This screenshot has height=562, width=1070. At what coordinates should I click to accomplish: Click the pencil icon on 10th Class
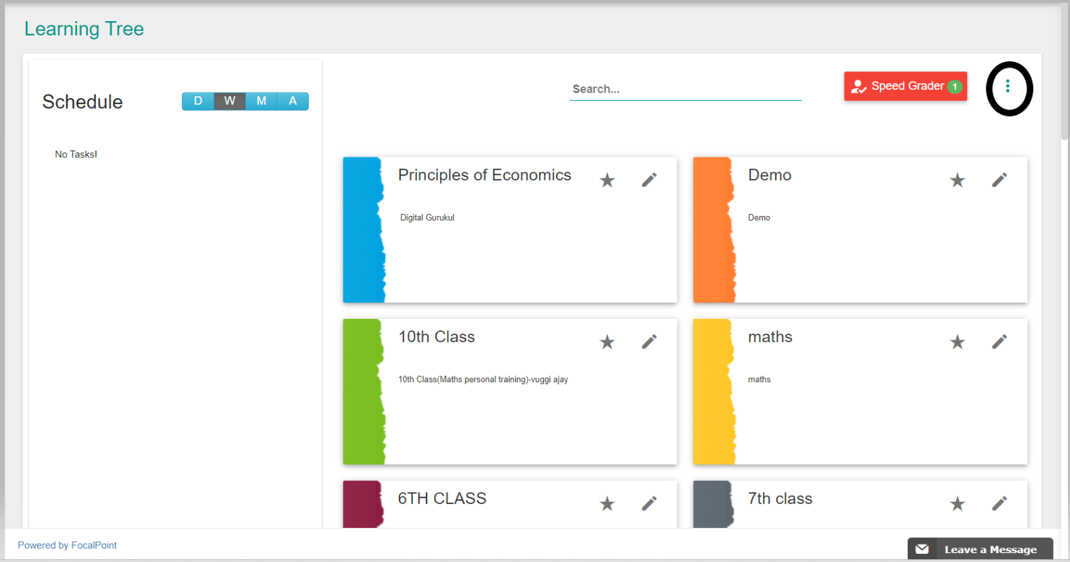click(649, 341)
